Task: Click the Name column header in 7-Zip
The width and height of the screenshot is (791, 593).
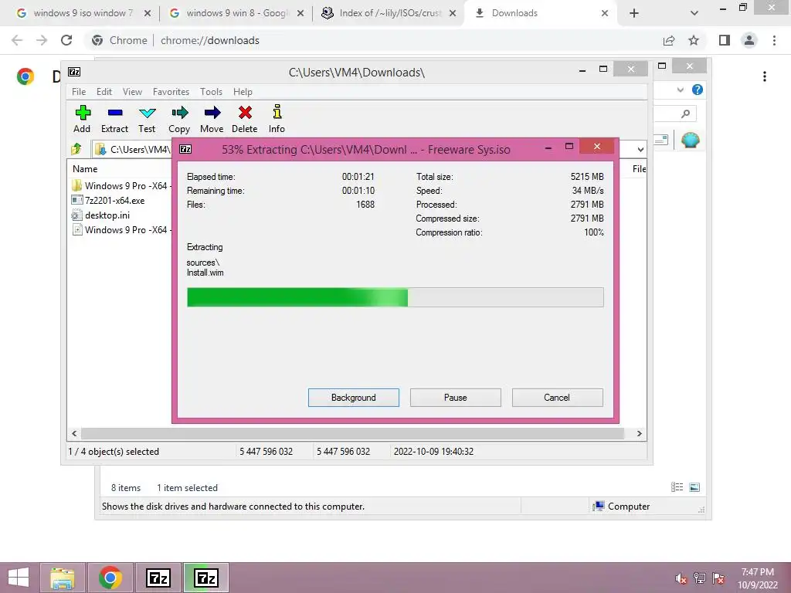Action: [85, 169]
